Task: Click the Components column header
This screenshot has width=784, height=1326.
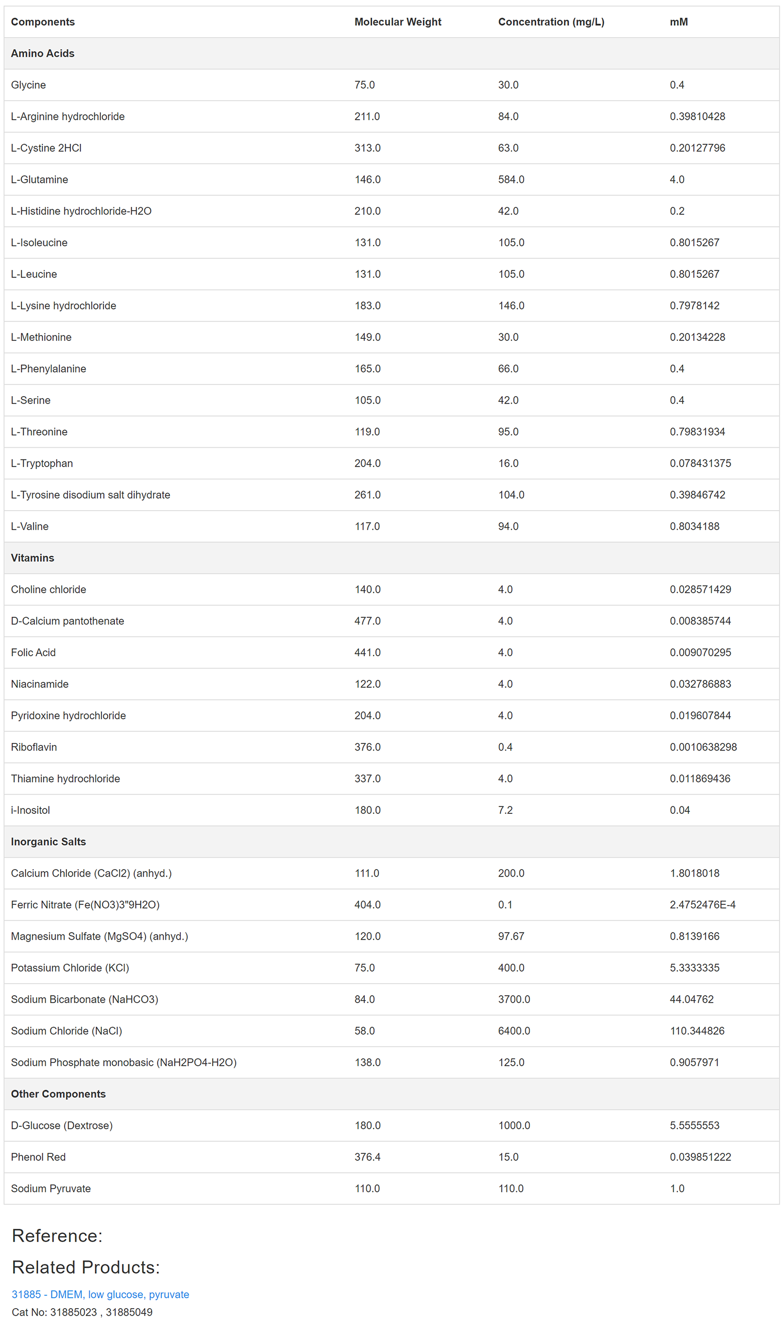Action: tap(43, 21)
